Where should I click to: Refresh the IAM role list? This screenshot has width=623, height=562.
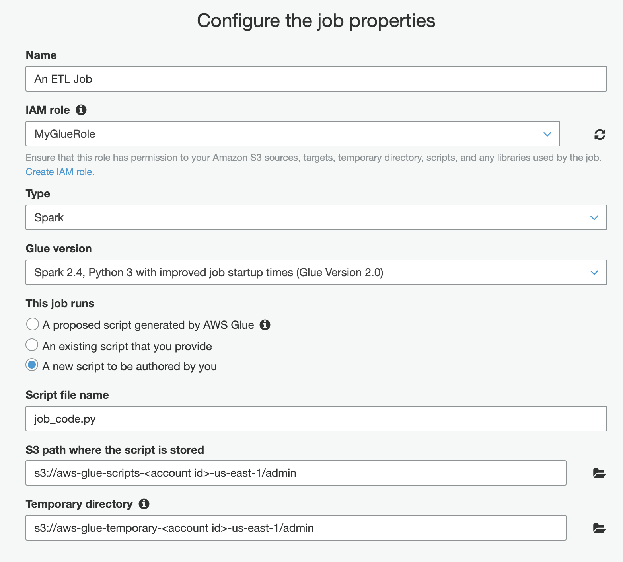pos(600,135)
